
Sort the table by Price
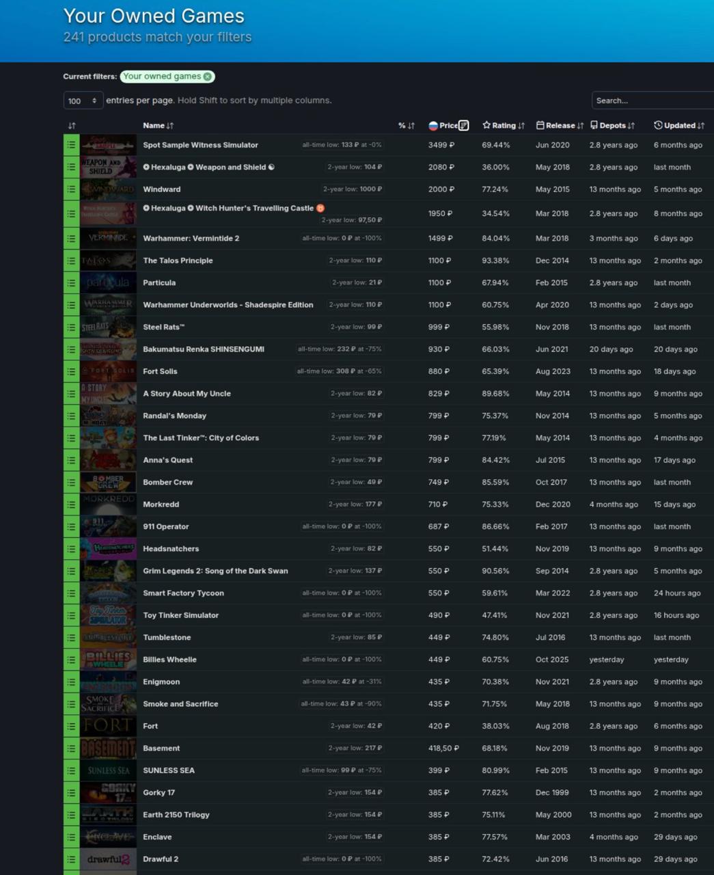(448, 126)
